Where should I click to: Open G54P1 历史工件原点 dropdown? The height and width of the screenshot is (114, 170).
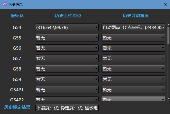(x=67, y=90)
